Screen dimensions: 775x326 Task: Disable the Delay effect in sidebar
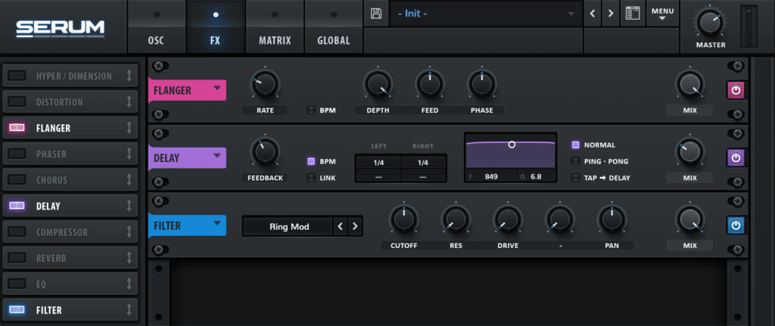[x=18, y=206]
